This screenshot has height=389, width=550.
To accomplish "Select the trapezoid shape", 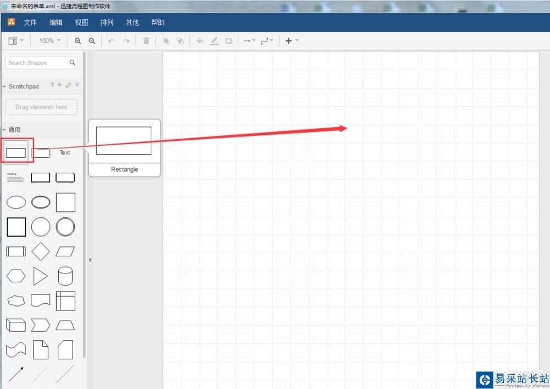I will (x=65, y=325).
